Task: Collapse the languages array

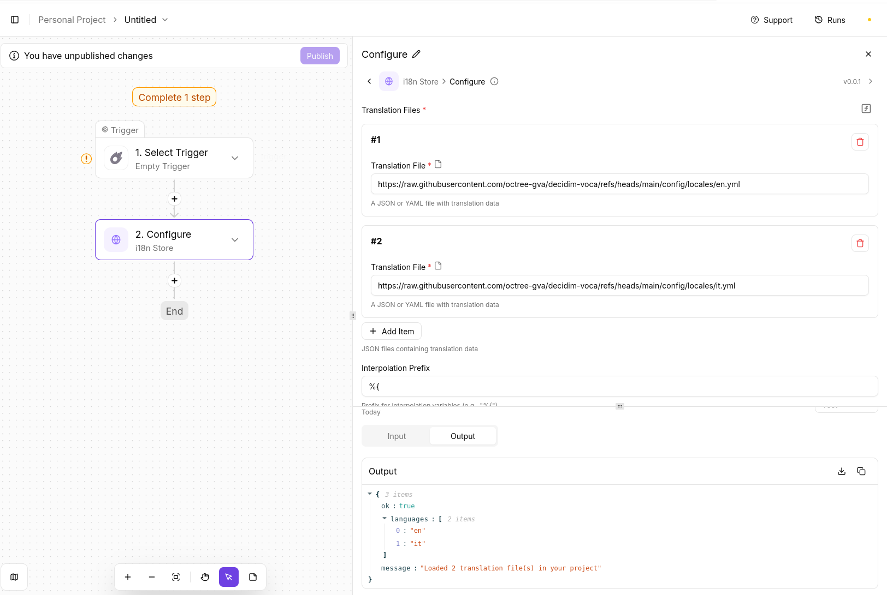Action: (x=385, y=519)
